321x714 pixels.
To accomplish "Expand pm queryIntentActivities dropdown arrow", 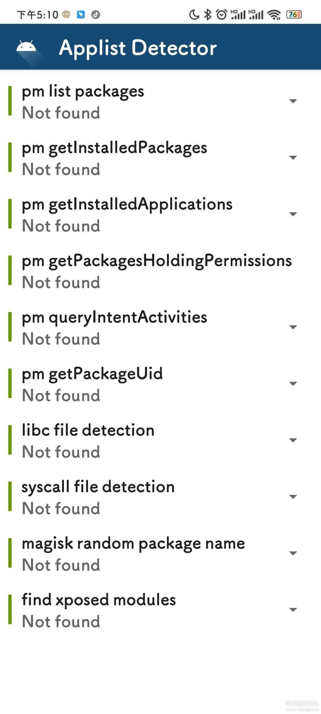I will pos(293,327).
